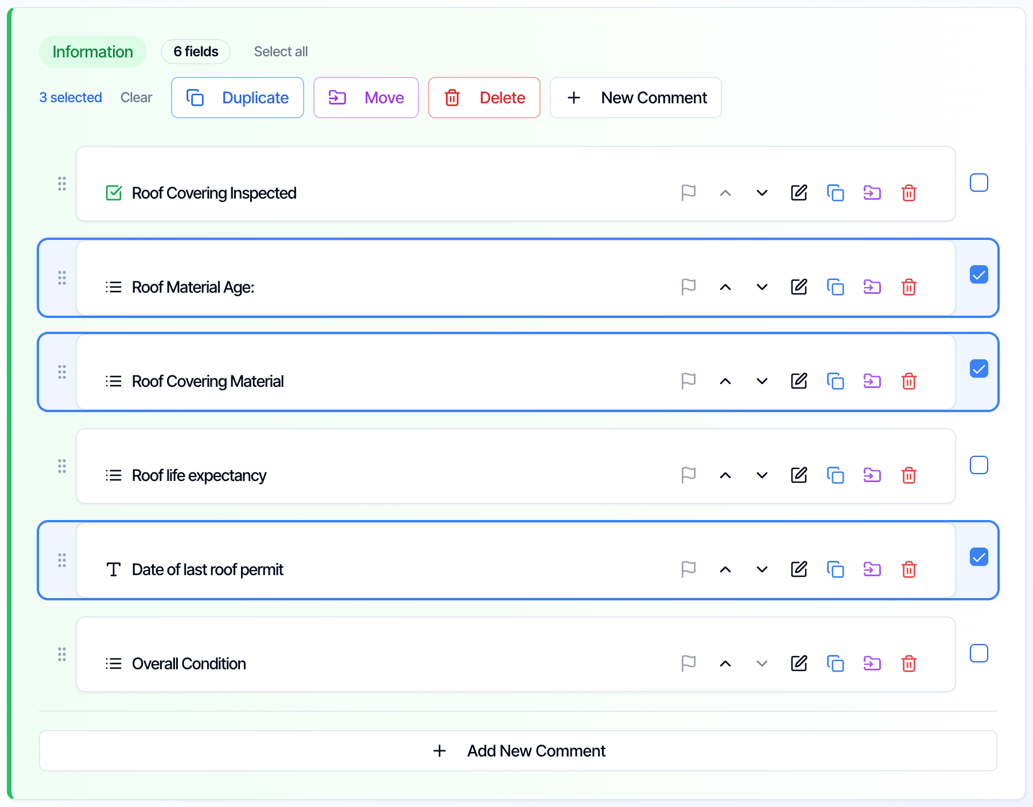1033x807 pixels.
Task: Click trash icon for Overall Condition
Action: pos(909,664)
